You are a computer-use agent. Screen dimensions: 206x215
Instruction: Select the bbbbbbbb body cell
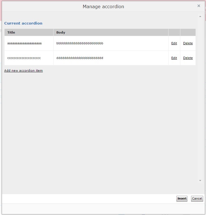pyautogui.click(x=80, y=43)
